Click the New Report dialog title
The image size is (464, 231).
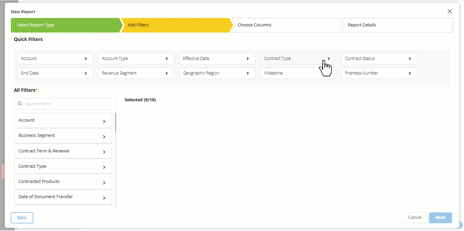pos(23,12)
